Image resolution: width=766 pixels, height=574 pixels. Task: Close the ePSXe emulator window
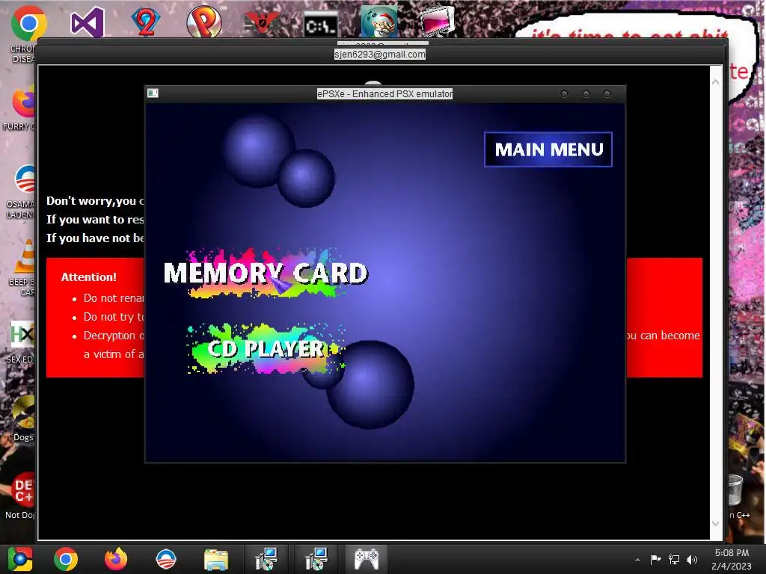point(607,93)
